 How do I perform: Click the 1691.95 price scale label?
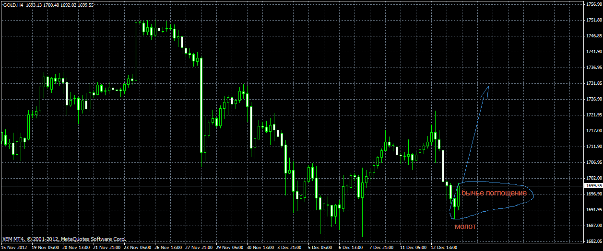[x=594, y=210]
